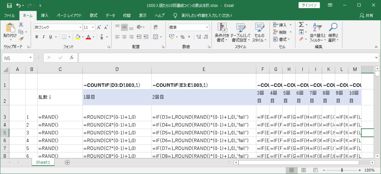Switch to the 数式 ribbon tab
This screenshot has width=381, height=174.
93,16
